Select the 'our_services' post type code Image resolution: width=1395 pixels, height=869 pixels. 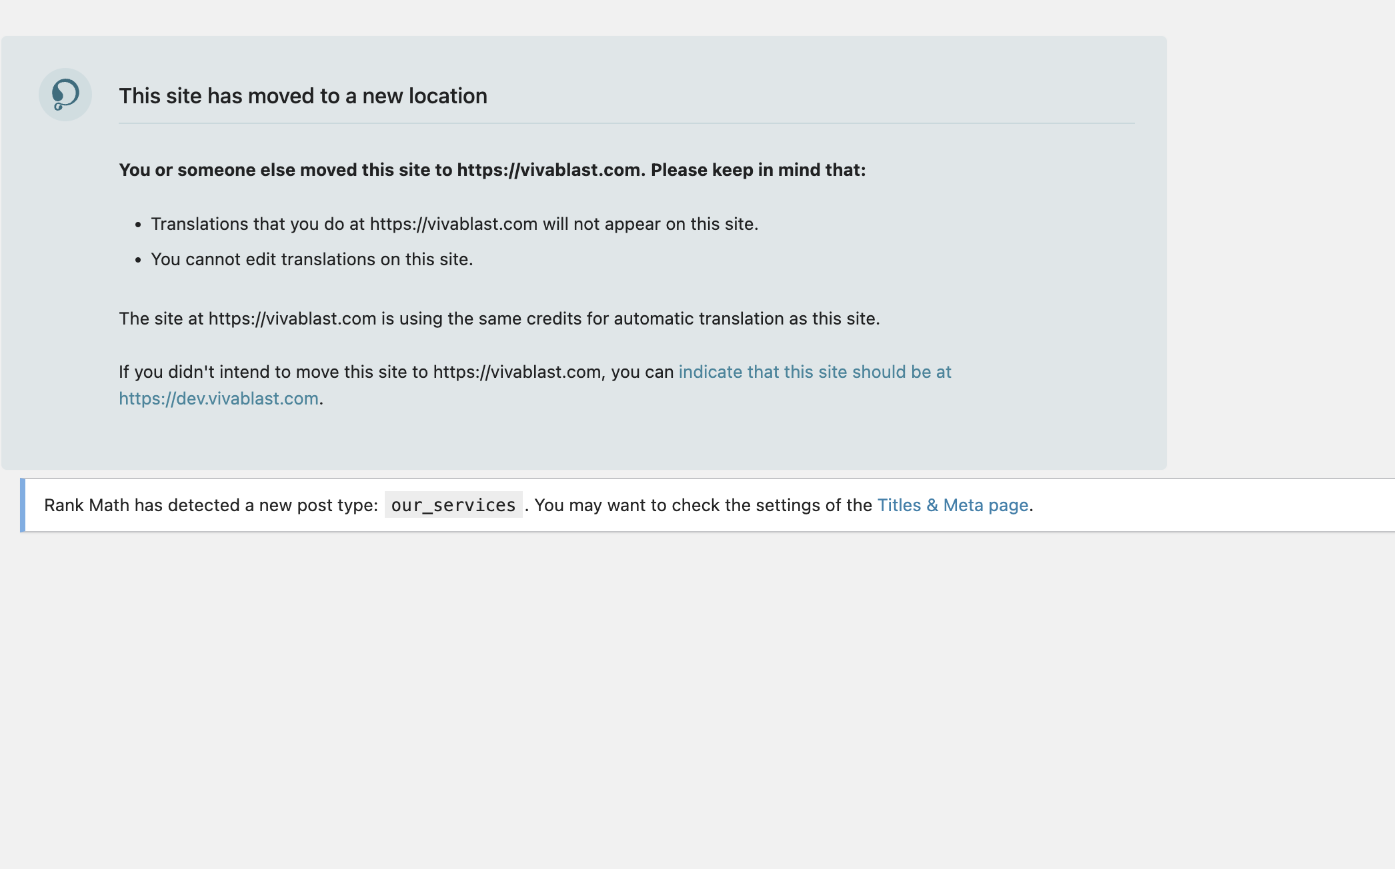pos(453,505)
